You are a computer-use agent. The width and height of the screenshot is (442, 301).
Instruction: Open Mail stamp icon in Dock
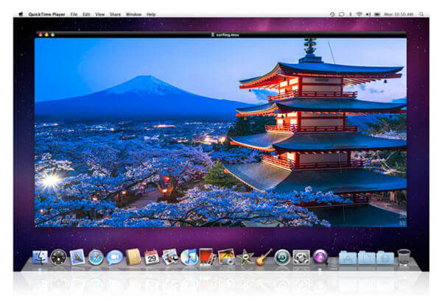(x=77, y=257)
